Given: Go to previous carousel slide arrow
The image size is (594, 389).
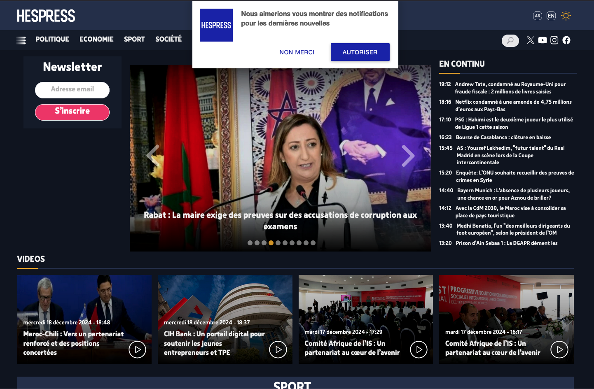Looking at the screenshot, I should click(x=153, y=156).
